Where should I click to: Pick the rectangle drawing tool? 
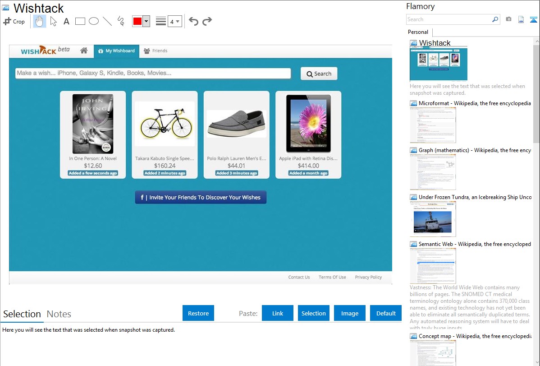click(x=80, y=21)
